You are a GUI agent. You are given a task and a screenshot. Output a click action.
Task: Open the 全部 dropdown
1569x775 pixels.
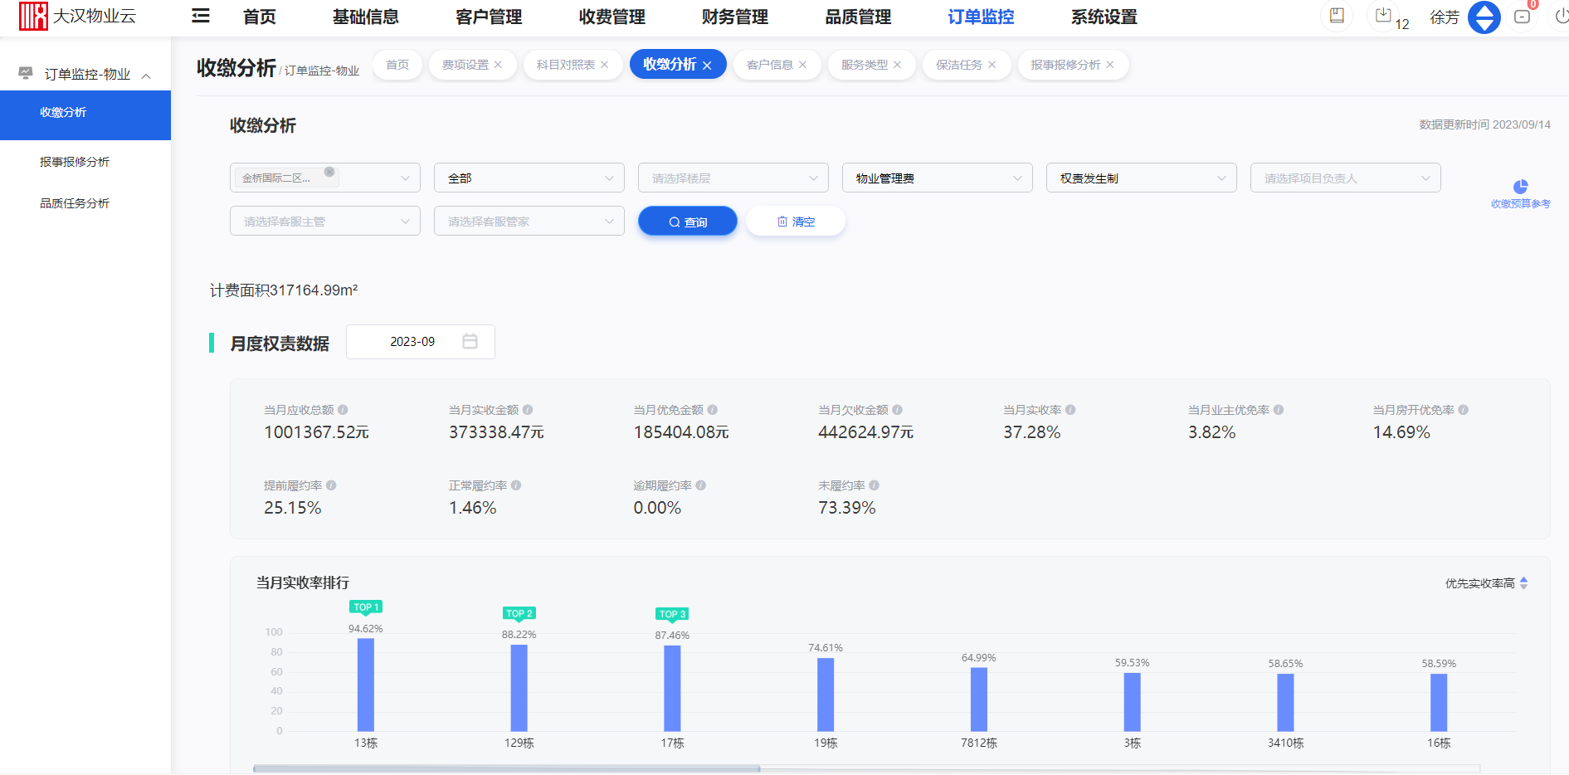(529, 178)
